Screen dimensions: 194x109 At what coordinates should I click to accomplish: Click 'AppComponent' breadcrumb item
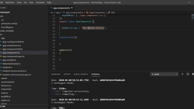tap(97, 13)
